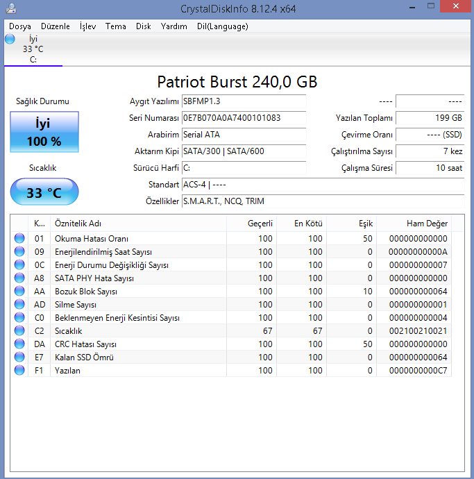Click the Çalışma Süresi value 10 saat

pyautogui.click(x=430, y=168)
